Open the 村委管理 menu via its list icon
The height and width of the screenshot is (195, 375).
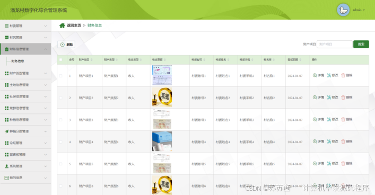pos(7,26)
